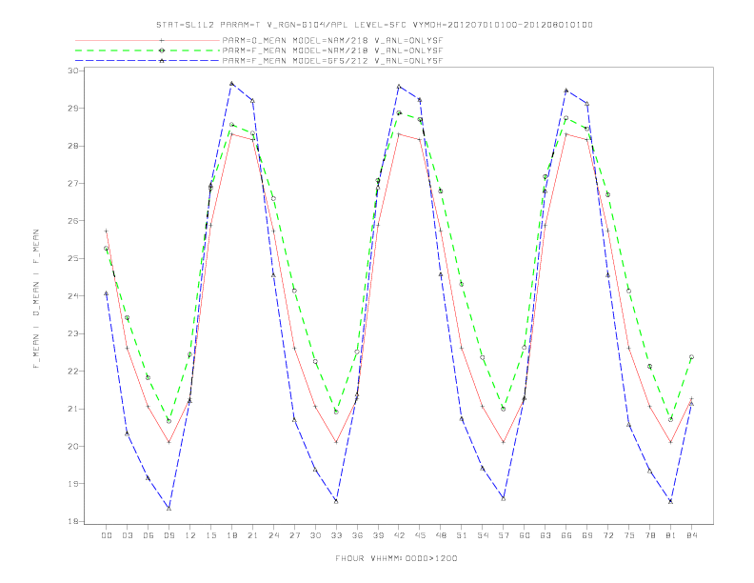
Task: Click x-axis forecast hour label 75
Action: pos(629,535)
